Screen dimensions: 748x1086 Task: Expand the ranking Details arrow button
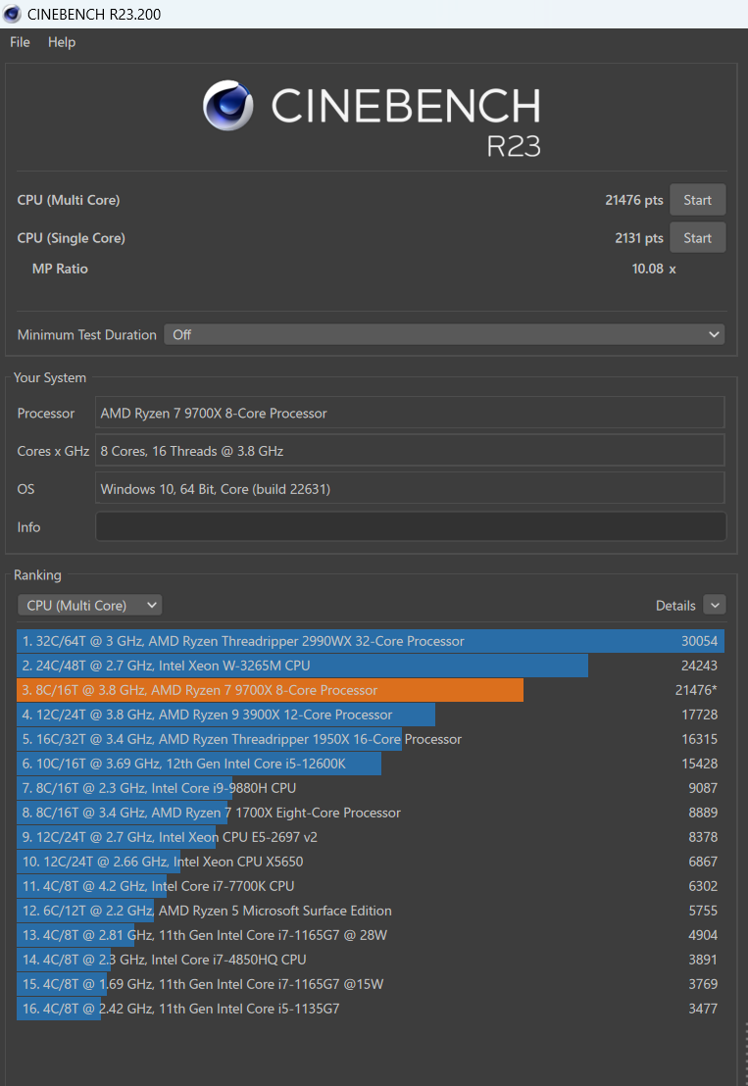715,606
